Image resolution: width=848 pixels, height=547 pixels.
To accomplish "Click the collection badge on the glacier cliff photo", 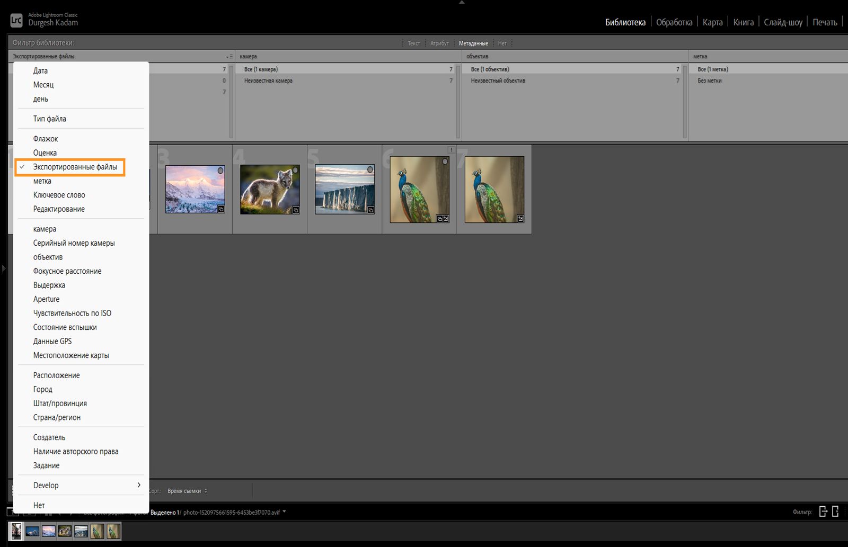I will click(370, 210).
